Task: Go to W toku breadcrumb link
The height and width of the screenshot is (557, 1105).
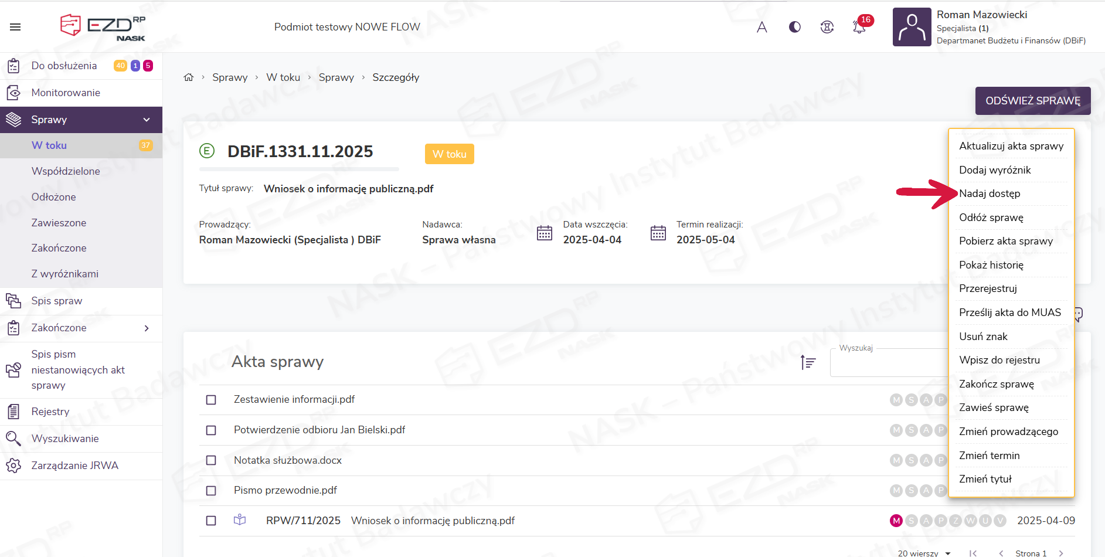Action: pyautogui.click(x=283, y=77)
